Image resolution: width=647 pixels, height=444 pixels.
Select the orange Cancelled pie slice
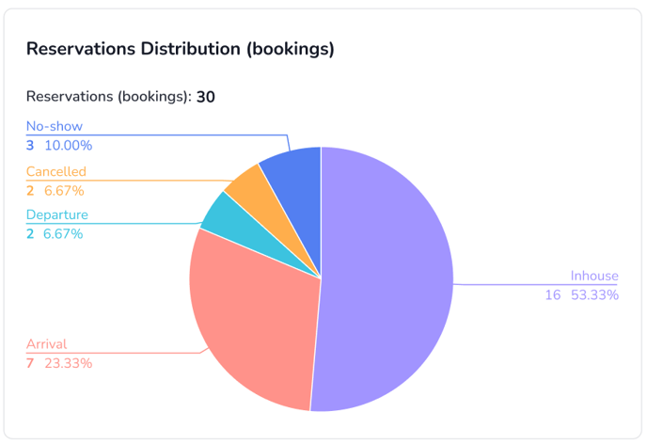tap(244, 182)
